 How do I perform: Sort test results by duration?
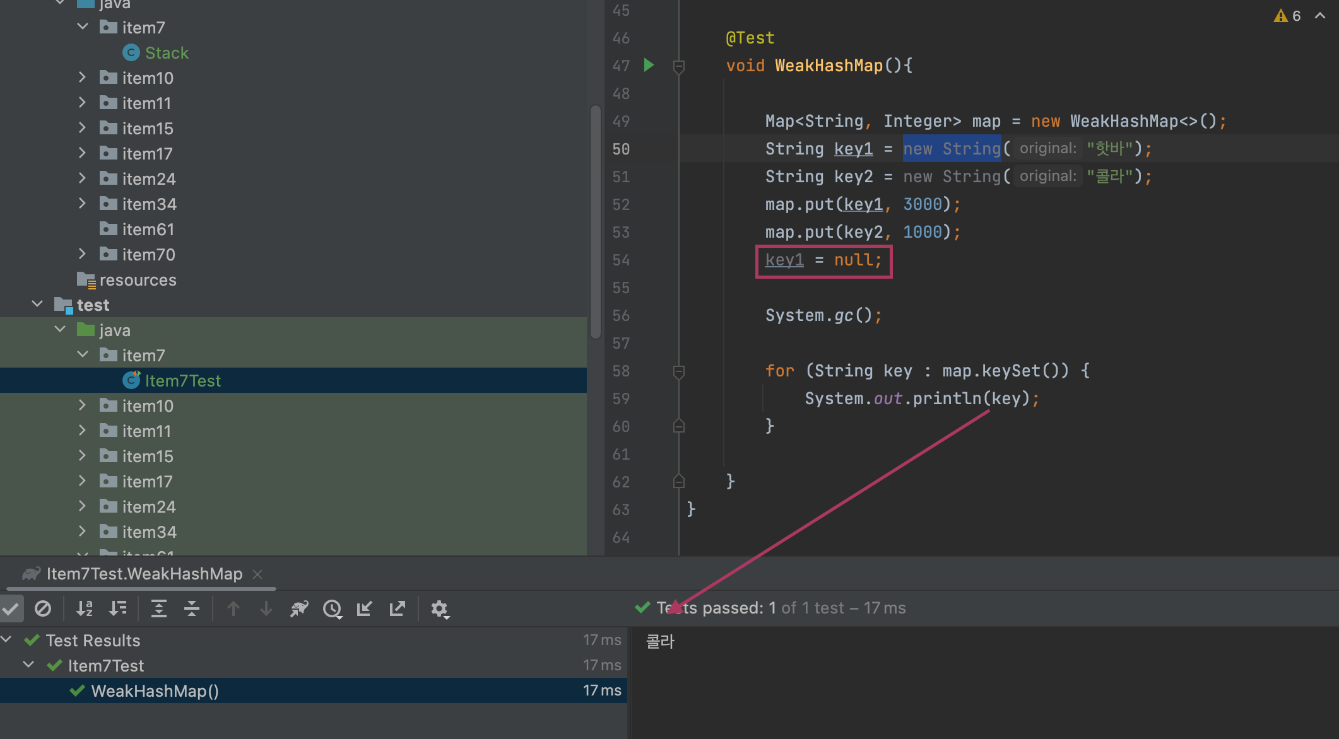(x=117, y=608)
